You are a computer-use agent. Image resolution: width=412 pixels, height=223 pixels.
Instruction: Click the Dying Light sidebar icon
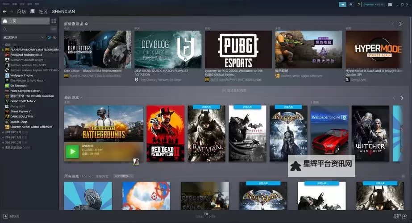tap(7, 106)
